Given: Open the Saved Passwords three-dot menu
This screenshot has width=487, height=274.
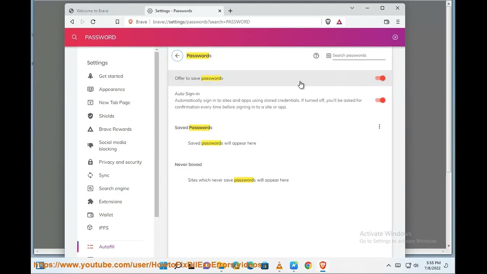Looking at the screenshot, I should (x=379, y=127).
